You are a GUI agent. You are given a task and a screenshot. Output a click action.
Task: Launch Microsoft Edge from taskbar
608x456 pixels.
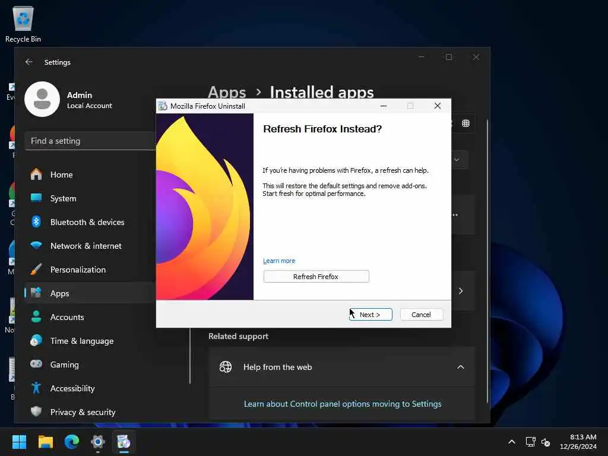[72, 442]
